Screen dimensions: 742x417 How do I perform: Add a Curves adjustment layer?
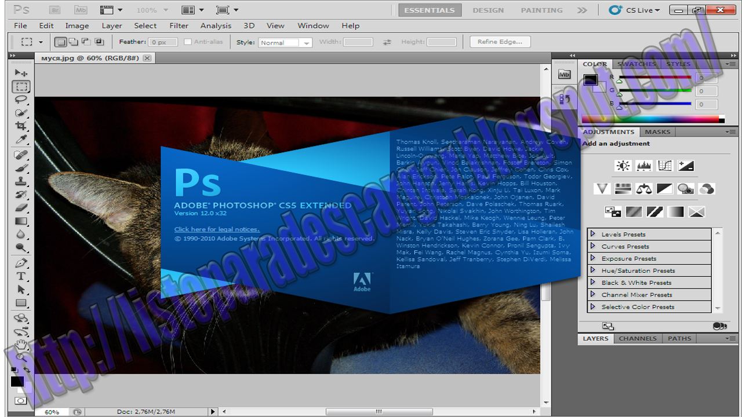tap(665, 166)
